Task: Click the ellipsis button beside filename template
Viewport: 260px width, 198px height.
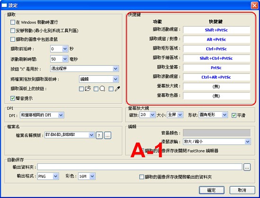Action: (108, 135)
